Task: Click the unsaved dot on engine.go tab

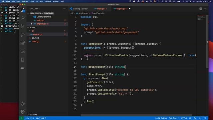Action: tap(129, 9)
